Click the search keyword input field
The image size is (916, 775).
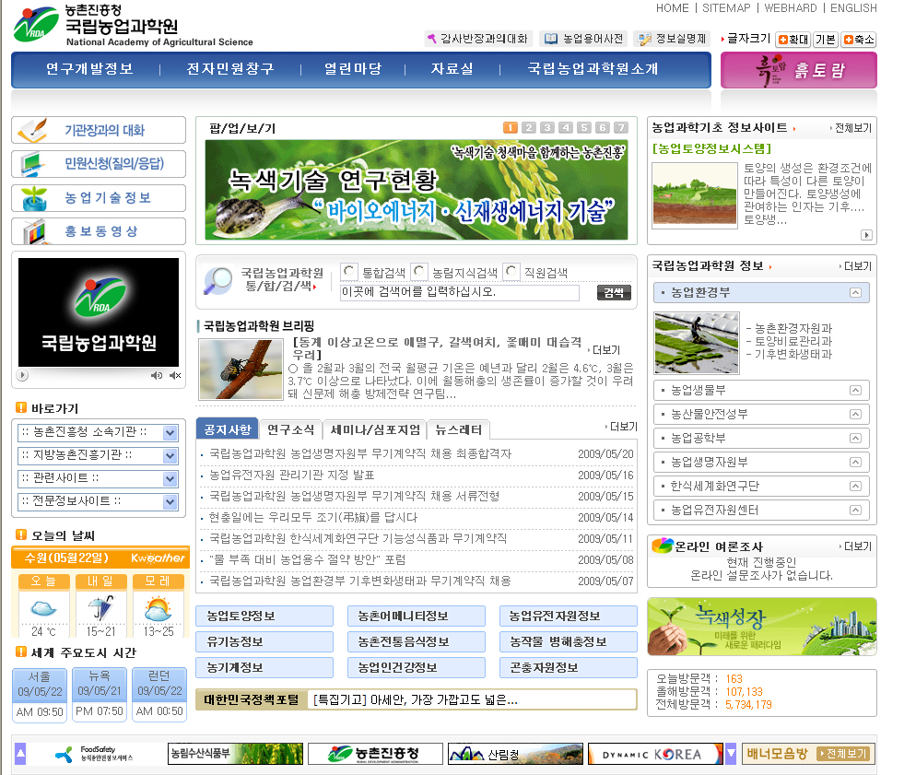(x=459, y=293)
